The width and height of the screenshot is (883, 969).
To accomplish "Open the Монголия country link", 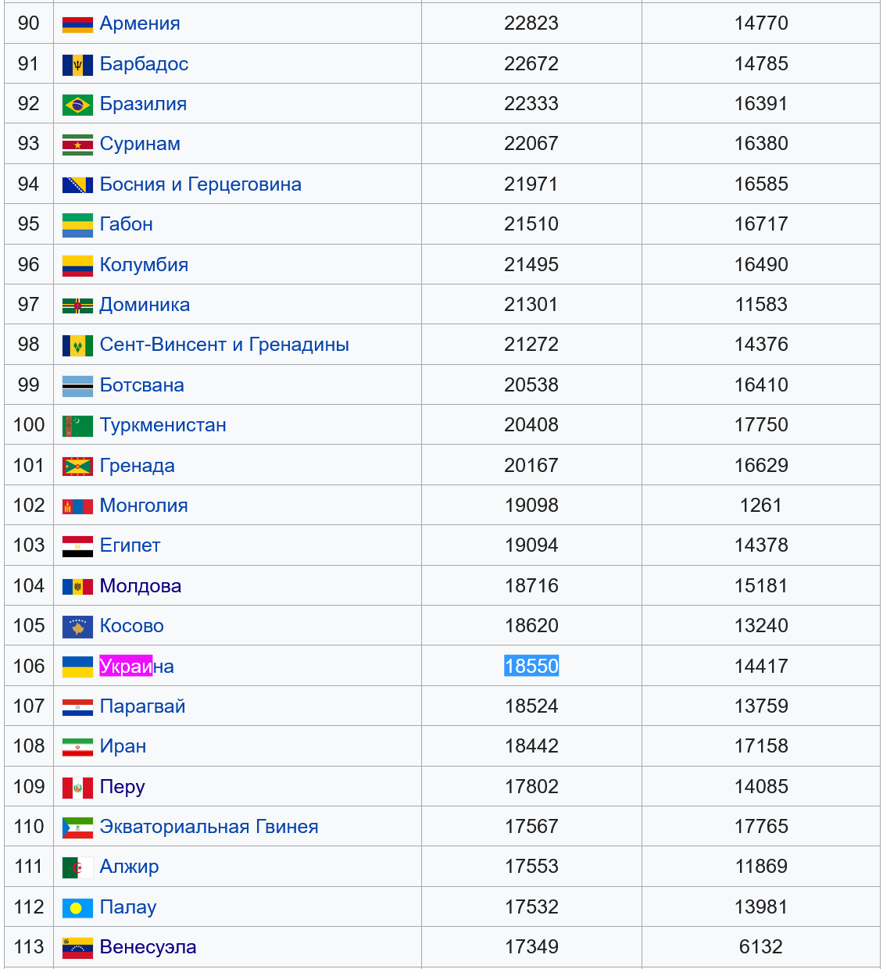I will 144,506.
